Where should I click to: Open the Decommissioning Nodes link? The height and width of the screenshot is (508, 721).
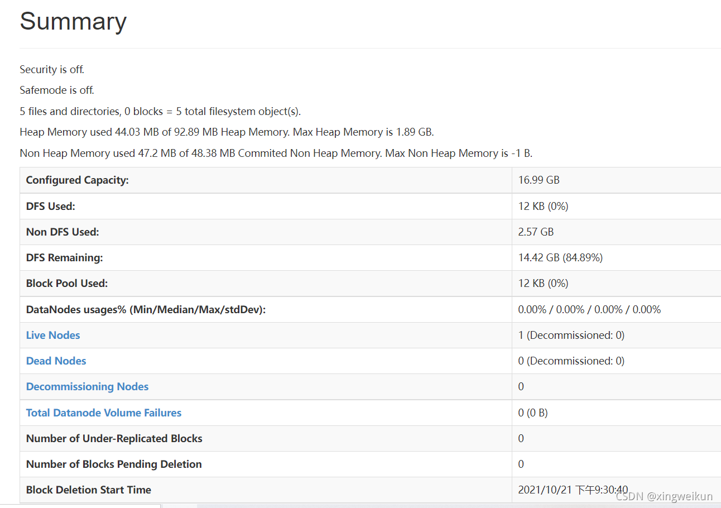coord(88,387)
